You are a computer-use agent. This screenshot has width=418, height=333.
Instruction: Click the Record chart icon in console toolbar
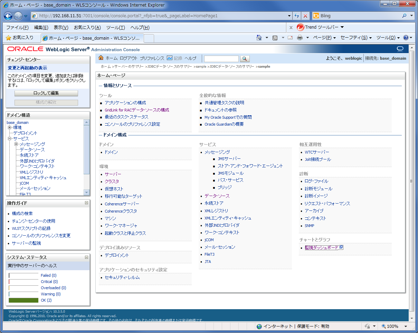point(170,58)
